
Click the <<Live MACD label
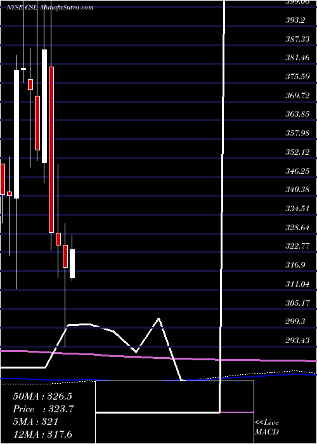[267, 428]
